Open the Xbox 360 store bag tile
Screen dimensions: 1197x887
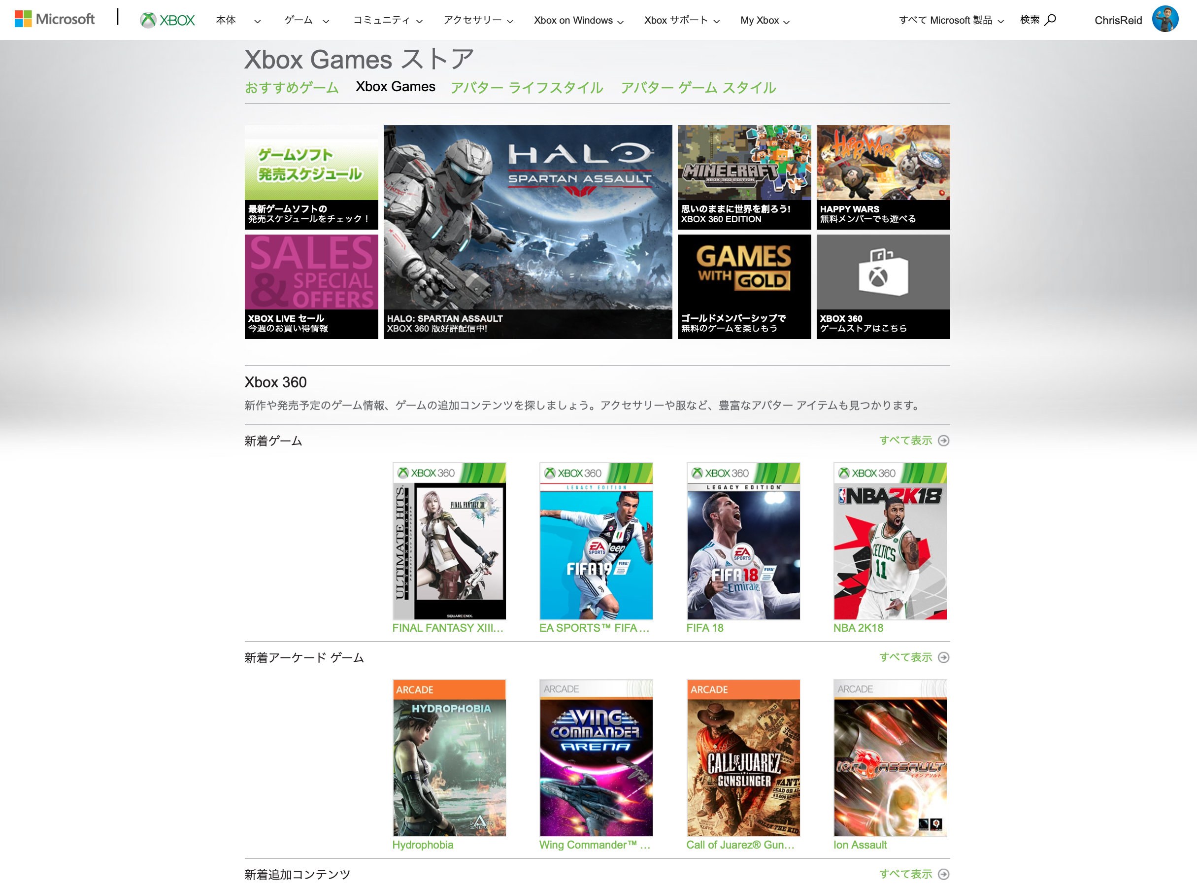tap(882, 286)
